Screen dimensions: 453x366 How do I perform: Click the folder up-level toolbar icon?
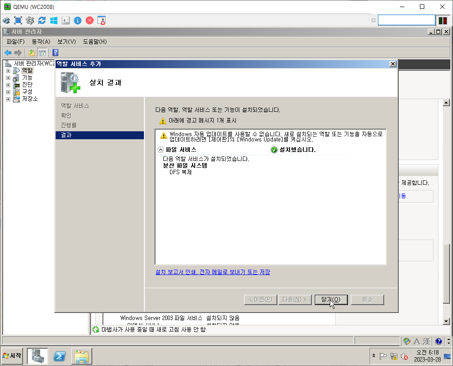click(x=32, y=53)
